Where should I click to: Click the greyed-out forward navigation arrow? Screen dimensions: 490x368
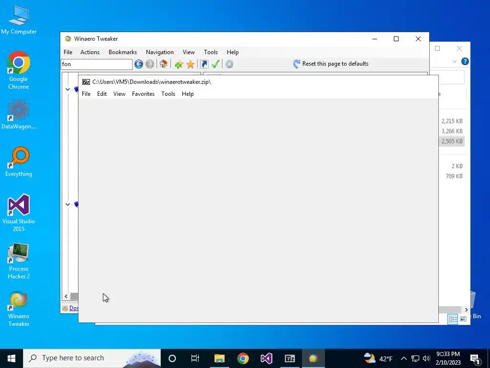(150, 64)
